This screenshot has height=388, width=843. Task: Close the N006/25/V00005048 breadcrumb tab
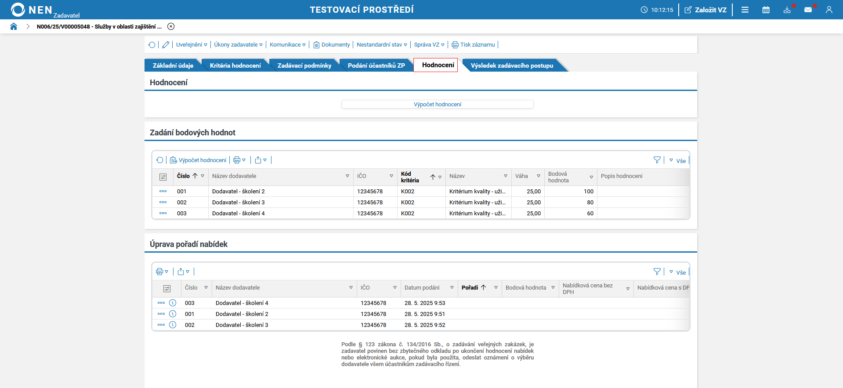coord(171,26)
